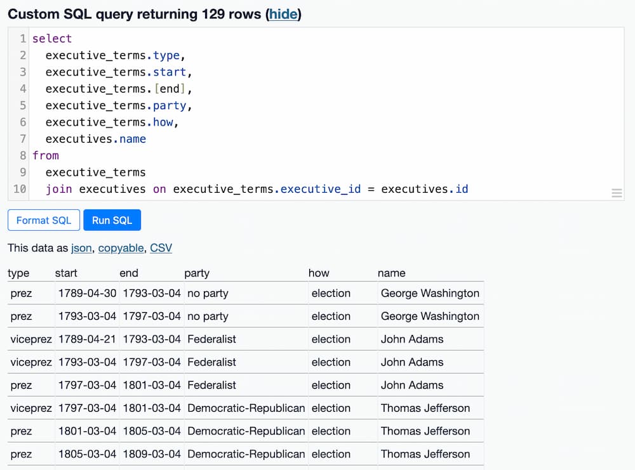Run the SQL query
This screenshot has width=635, height=470.
click(112, 220)
